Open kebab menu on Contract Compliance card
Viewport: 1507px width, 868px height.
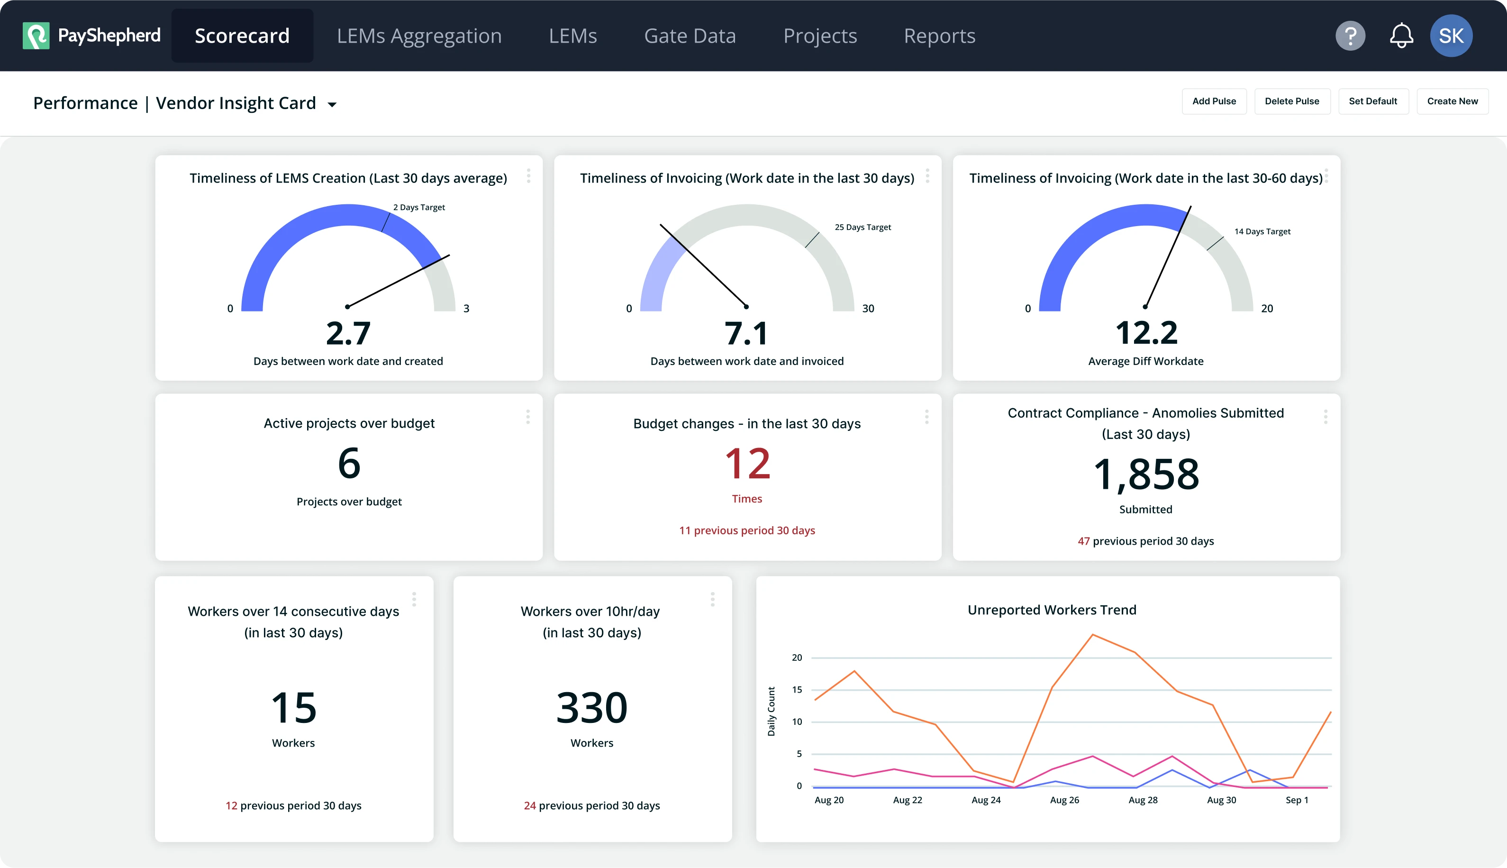tap(1325, 417)
